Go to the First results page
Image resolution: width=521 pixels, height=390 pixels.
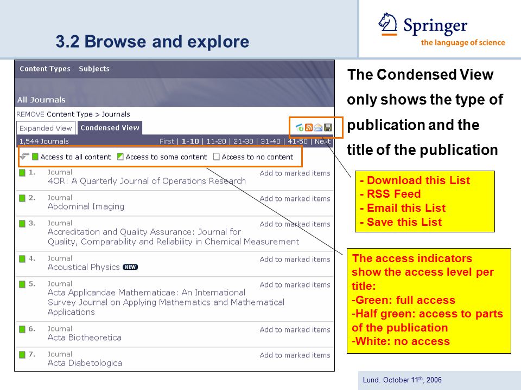tap(167, 141)
